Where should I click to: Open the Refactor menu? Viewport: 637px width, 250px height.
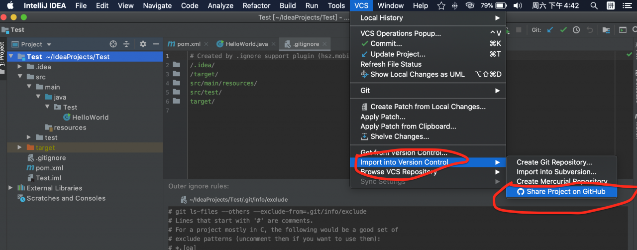257,5
